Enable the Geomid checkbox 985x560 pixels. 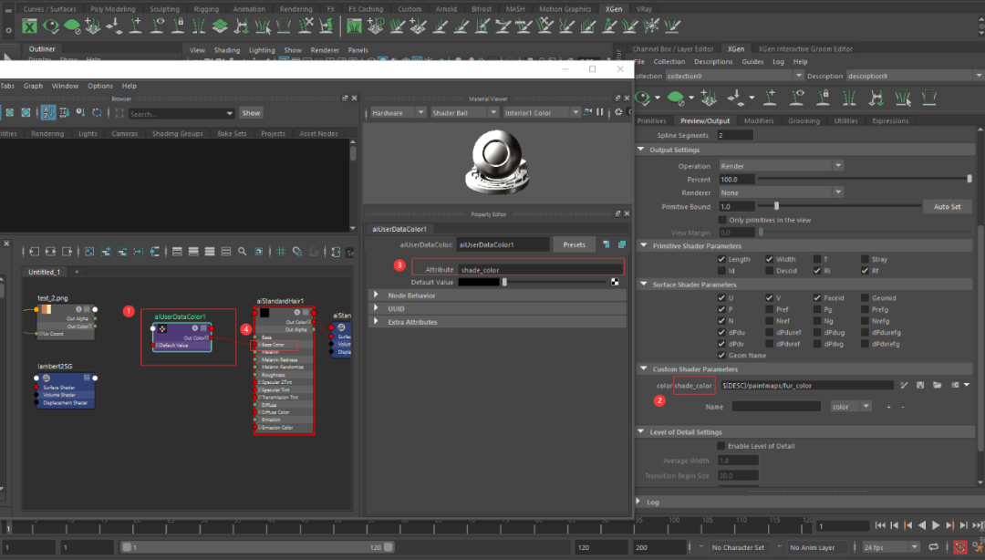click(865, 298)
